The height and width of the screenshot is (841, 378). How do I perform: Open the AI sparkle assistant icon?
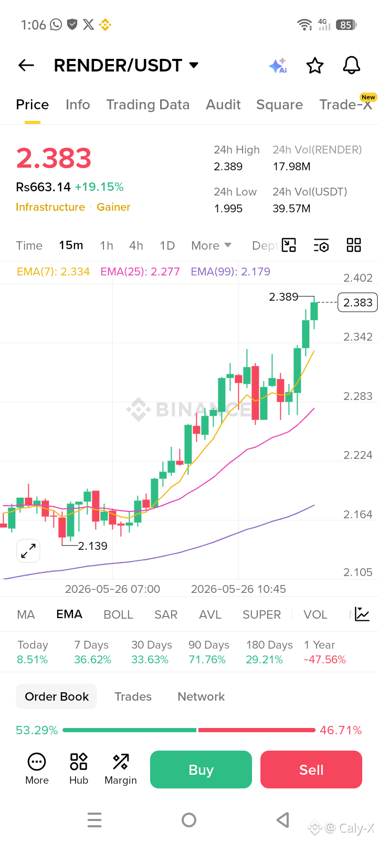[x=278, y=66]
